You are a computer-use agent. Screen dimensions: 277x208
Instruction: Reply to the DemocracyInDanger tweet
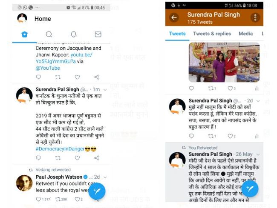tap(38, 158)
